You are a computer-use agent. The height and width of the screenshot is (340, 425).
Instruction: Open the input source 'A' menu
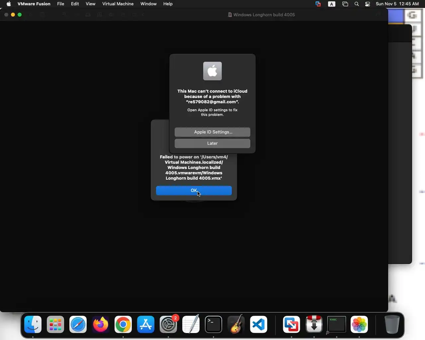[x=332, y=4]
